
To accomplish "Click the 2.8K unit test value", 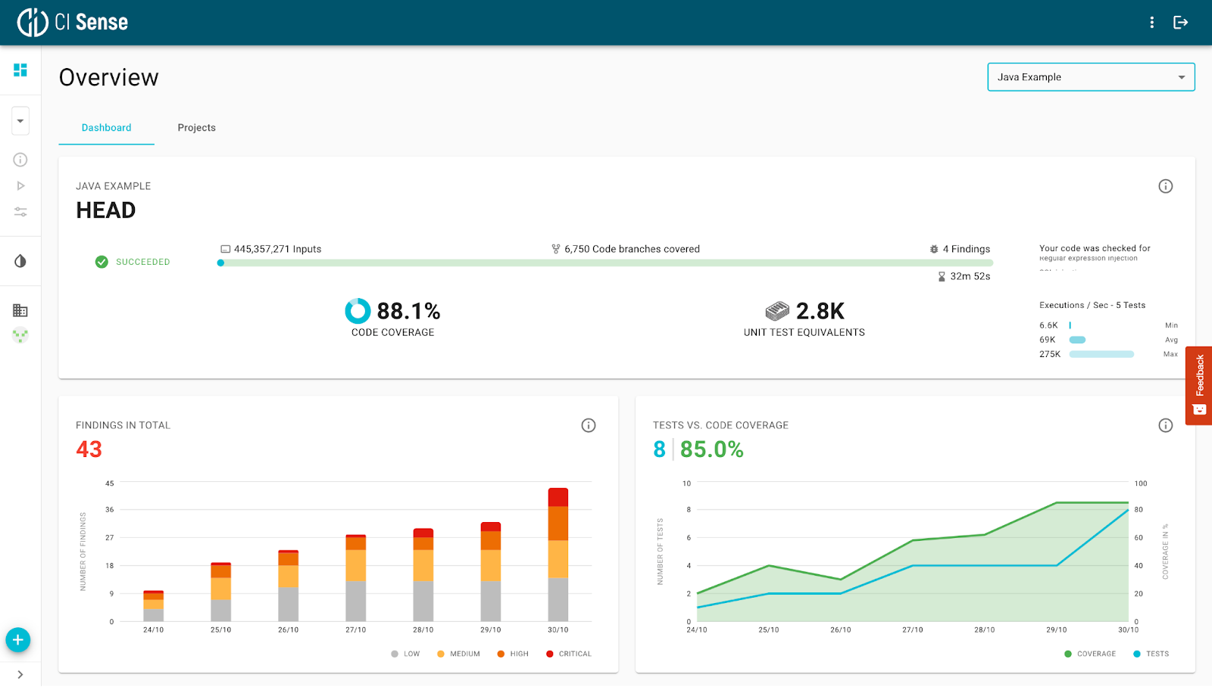I will pyautogui.click(x=820, y=311).
